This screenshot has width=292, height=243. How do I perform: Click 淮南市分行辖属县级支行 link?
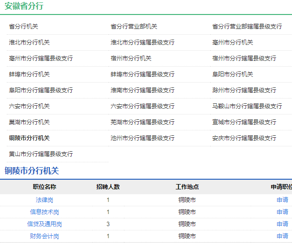(x=142, y=90)
